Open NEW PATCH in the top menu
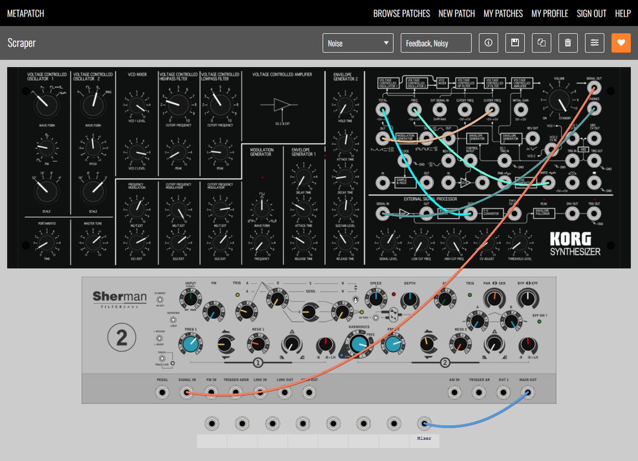The image size is (638, 461). [457, 13]
